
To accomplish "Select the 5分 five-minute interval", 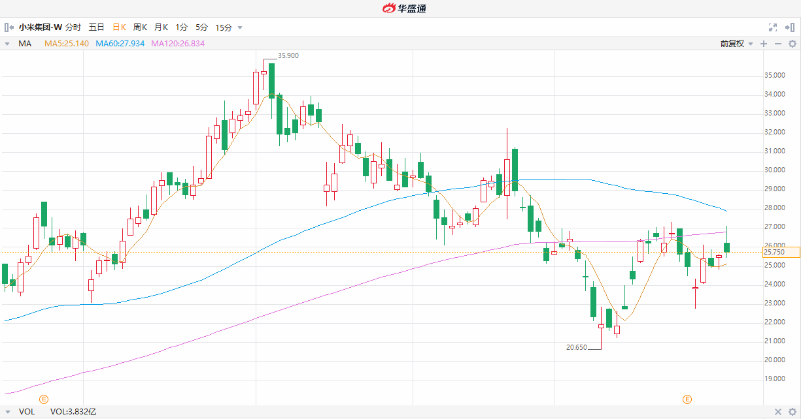I will (x=202, y=27).
